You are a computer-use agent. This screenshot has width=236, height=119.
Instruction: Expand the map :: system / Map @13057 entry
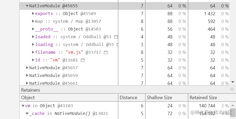tap(33, 21)
